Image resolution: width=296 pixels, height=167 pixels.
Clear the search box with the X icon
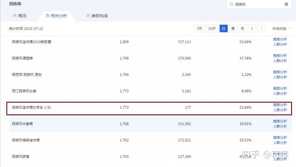(x=286, y=4)
